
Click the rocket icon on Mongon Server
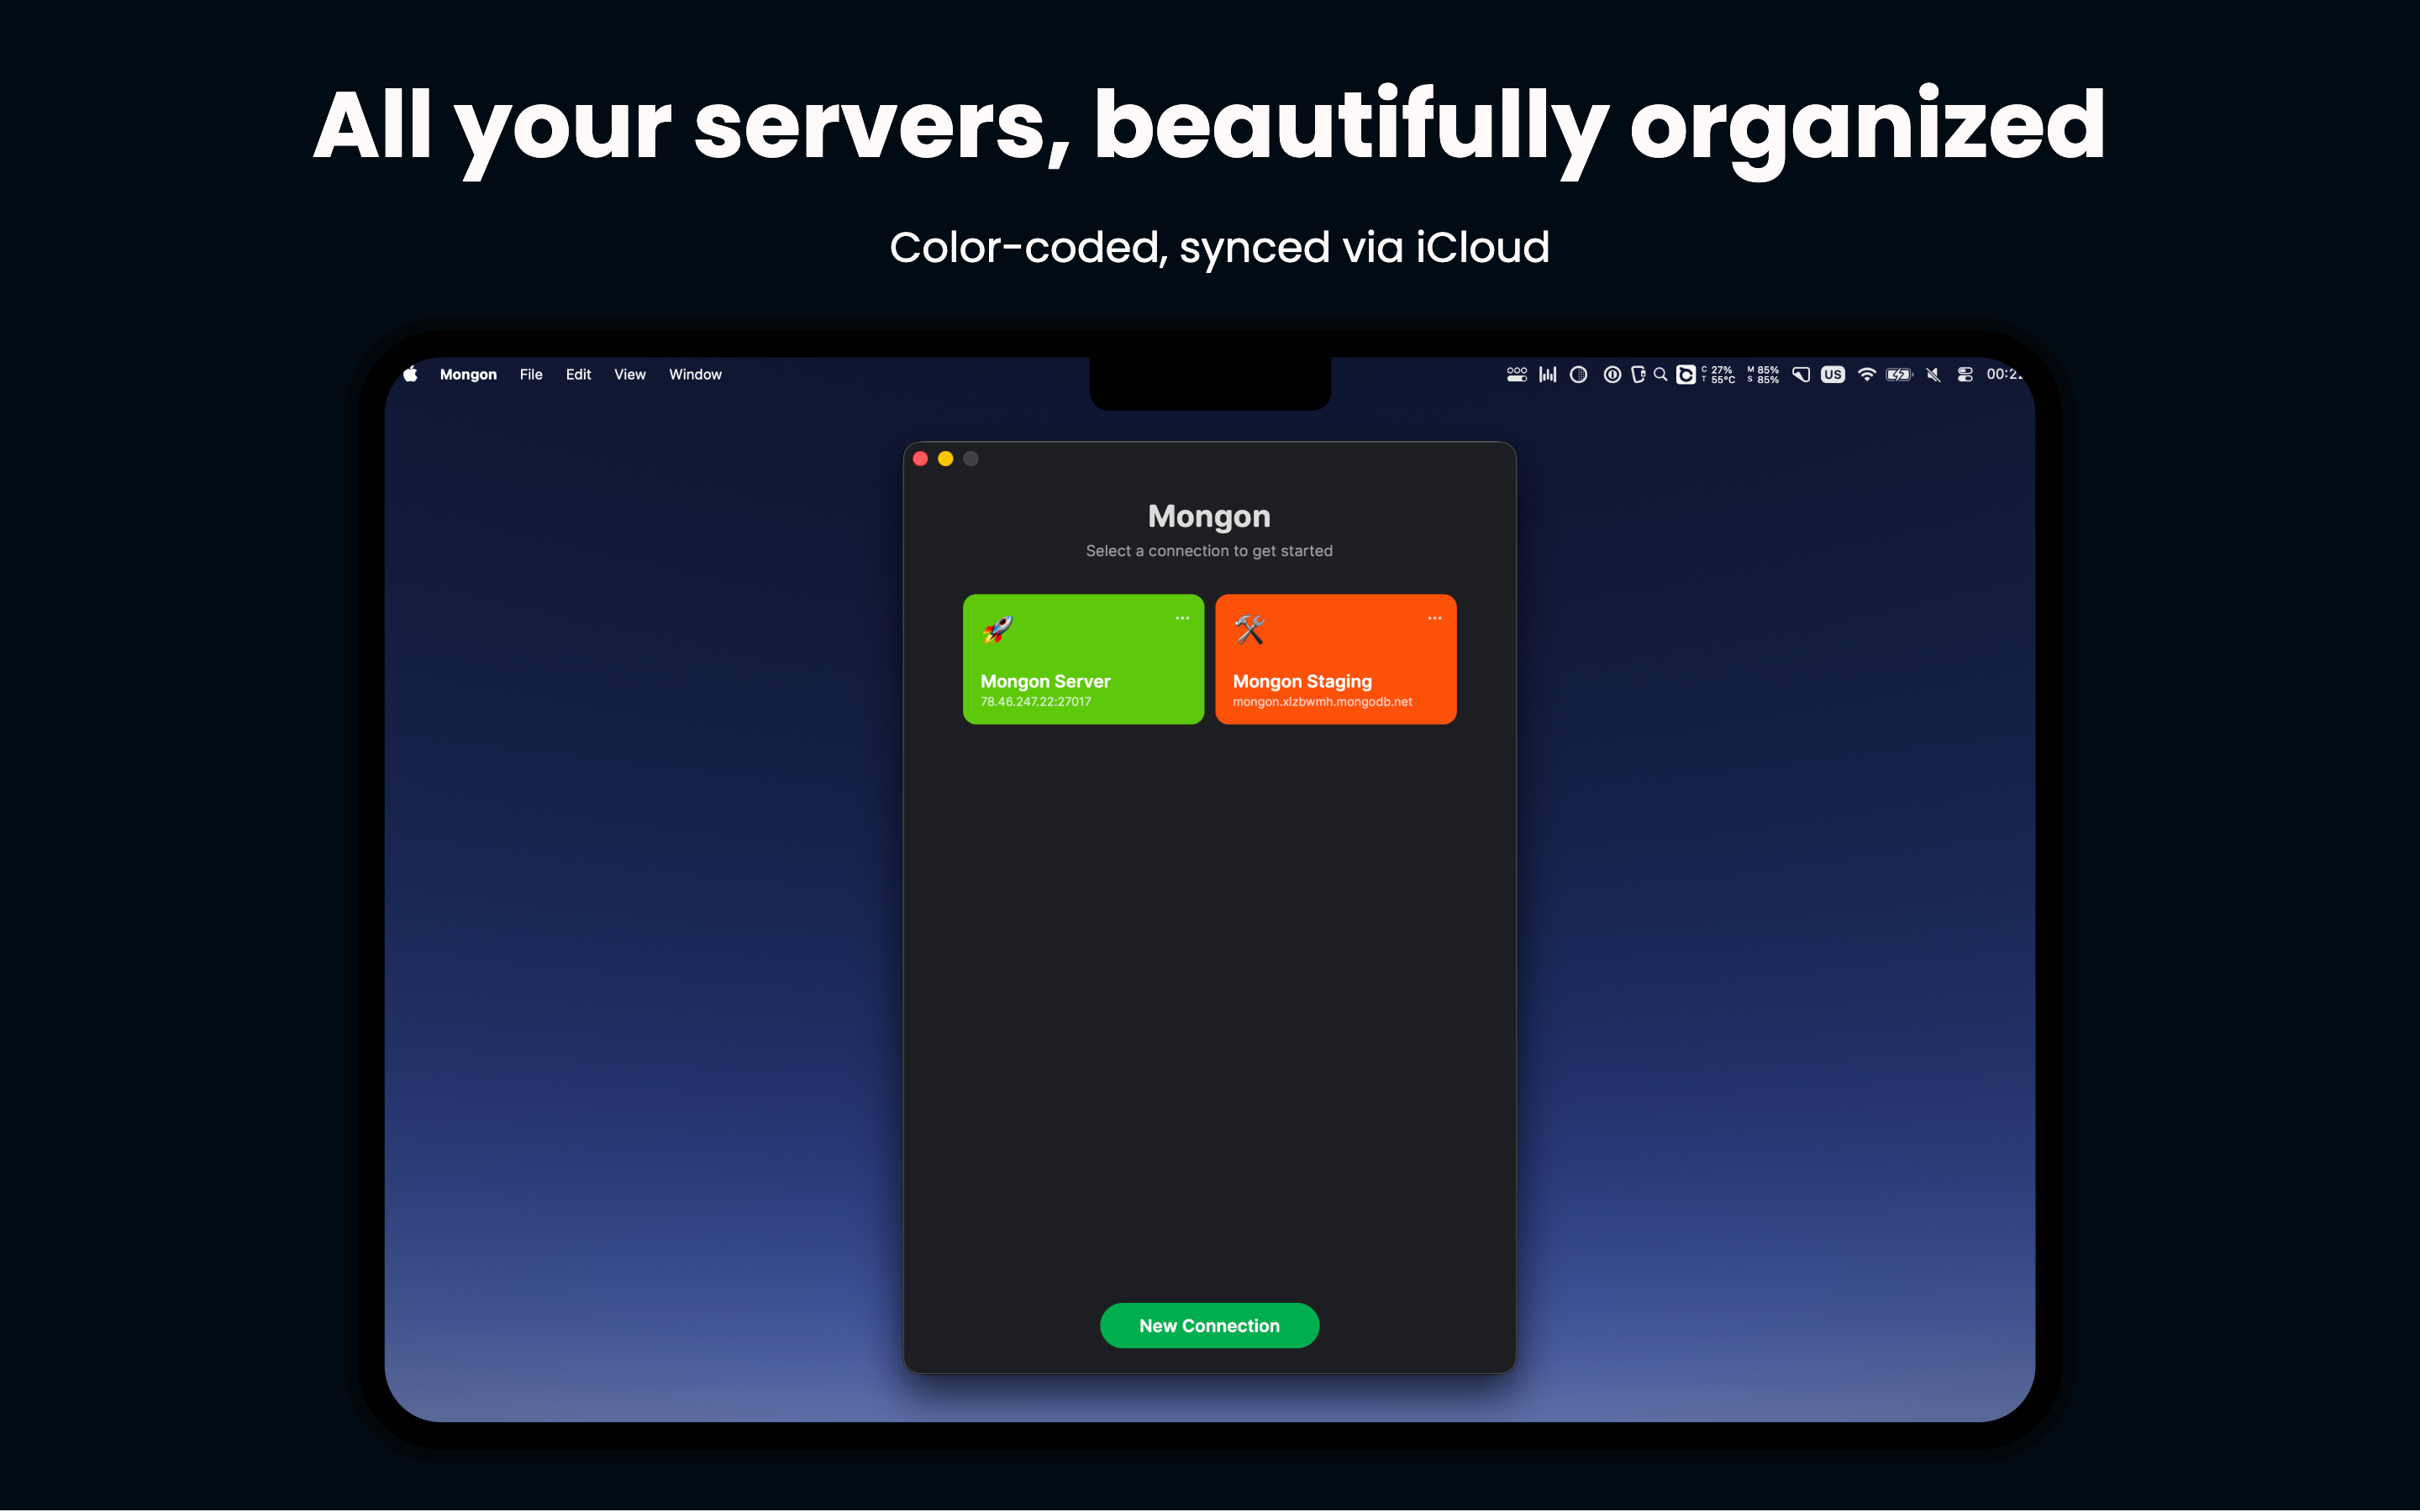997,630
